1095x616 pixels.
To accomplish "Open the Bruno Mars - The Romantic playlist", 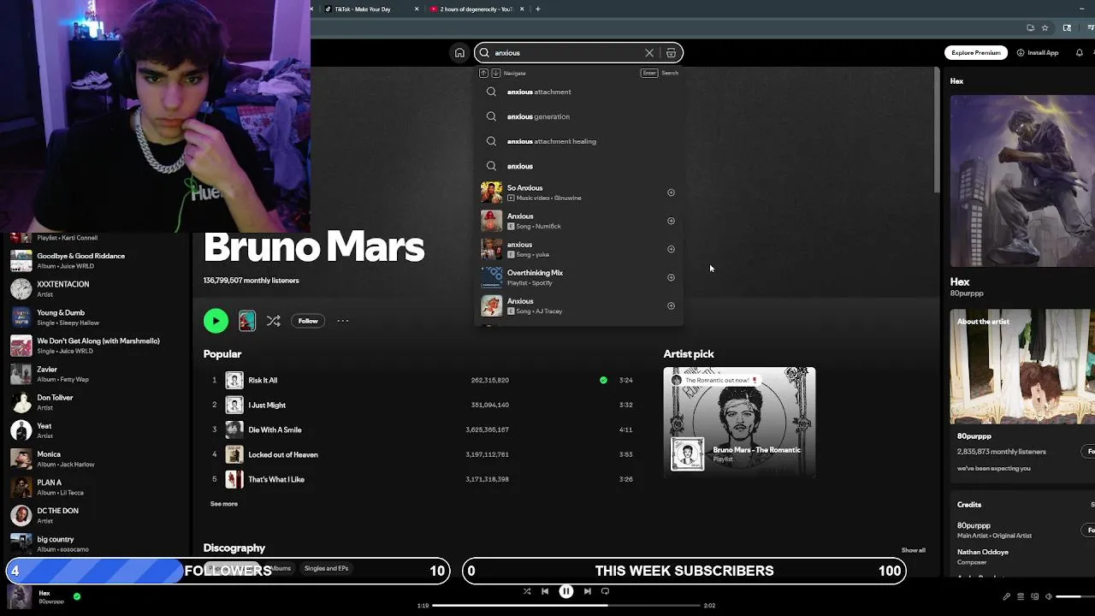I will pos(739,422).
